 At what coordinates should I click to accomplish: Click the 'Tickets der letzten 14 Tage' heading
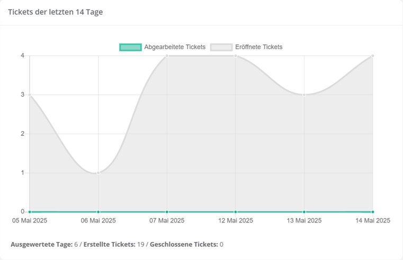point(56,12)
